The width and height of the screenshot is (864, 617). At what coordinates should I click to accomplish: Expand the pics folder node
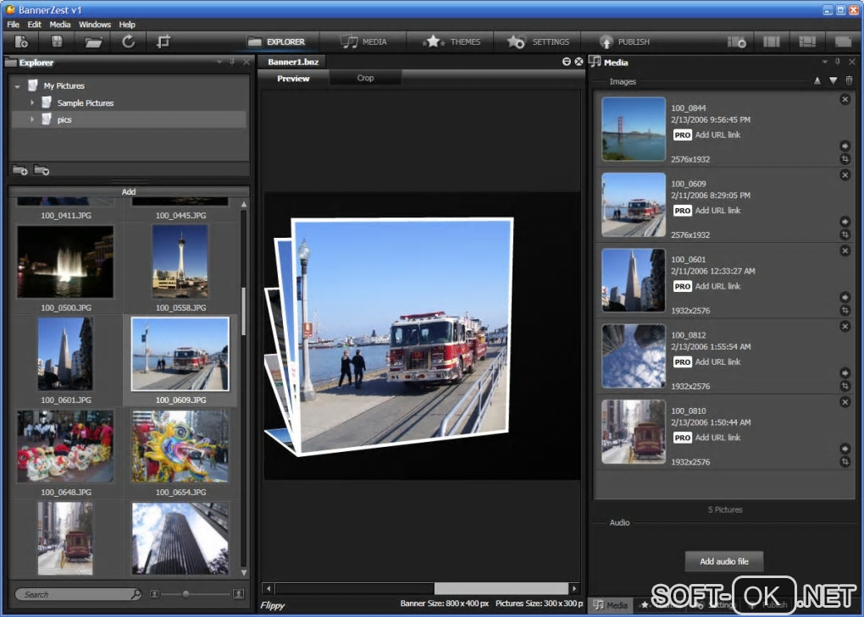click(x=32, y=118)
